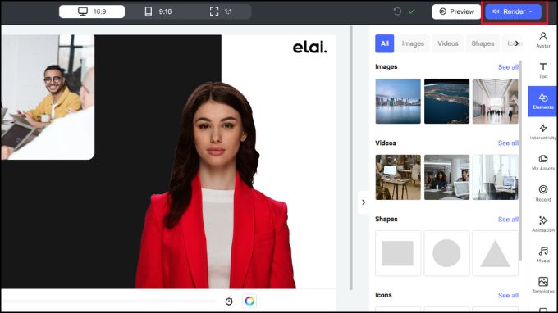Choose the white hallway image thumbnail
Viewport: 558px width, 313px height.
[x=496, y=102]
